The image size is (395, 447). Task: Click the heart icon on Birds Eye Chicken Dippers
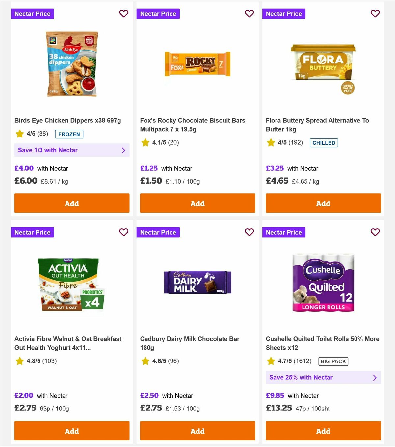point(124,14)
